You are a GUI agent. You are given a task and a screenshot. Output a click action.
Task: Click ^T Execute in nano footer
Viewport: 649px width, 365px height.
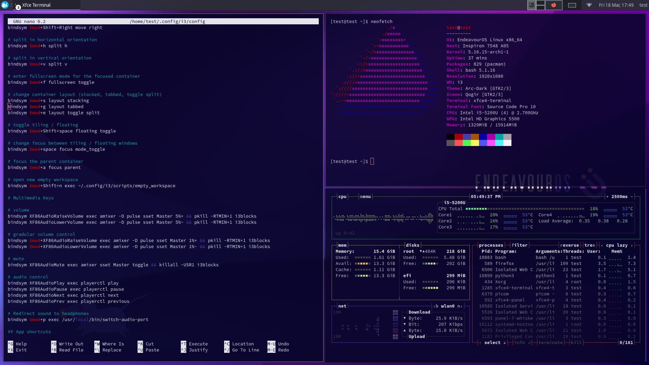[x=194, y=344]
